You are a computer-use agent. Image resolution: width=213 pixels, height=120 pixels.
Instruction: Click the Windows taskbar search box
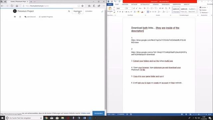tap(24, 118)
